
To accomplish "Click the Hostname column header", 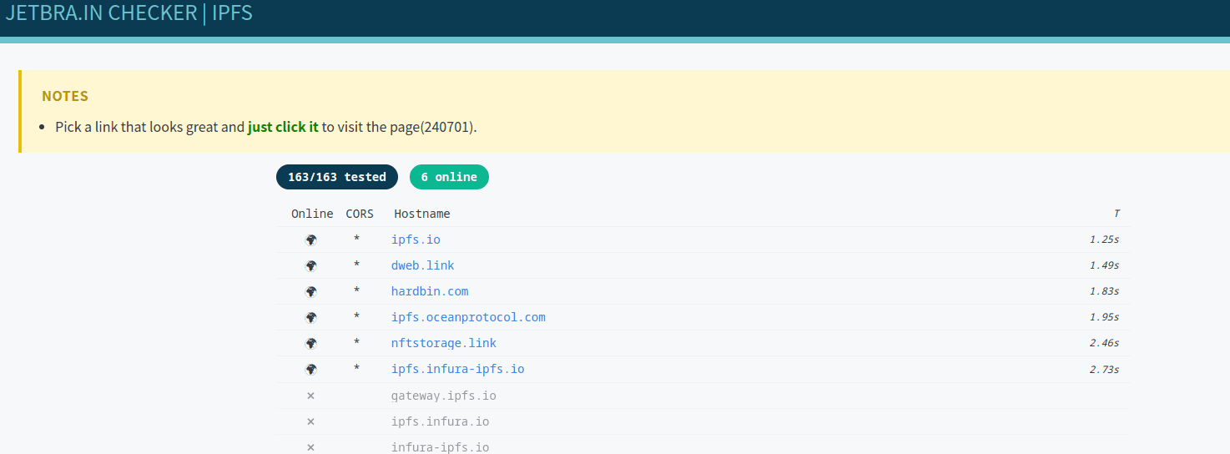I will [x=422, y=214].
